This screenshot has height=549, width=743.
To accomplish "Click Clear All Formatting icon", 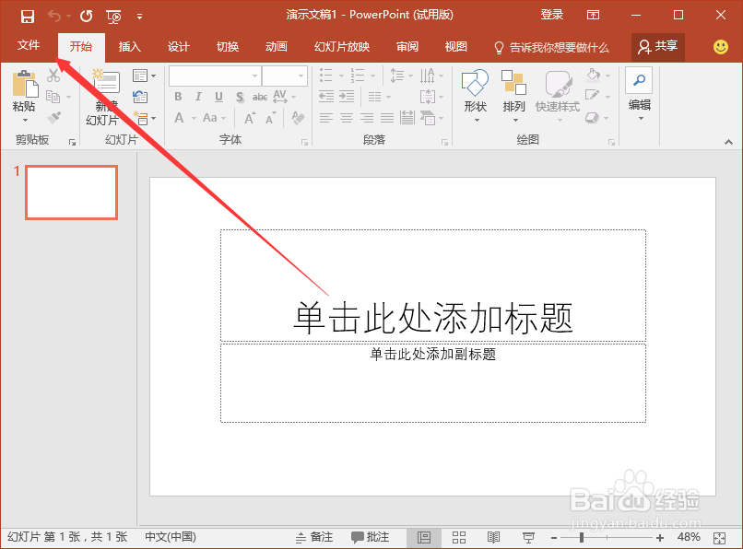I will pyautogui.click(x=298, y=118).
